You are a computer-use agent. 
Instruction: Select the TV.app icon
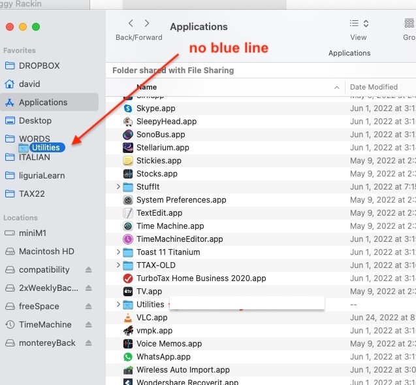click(128, 292)
